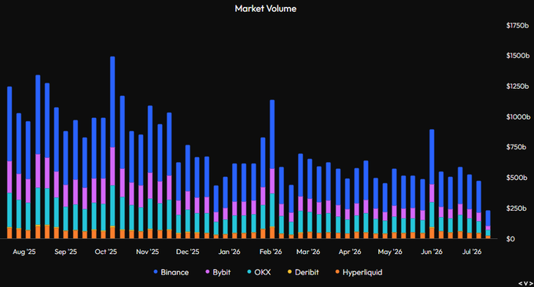The image size is (534, 287).
Task: Click the Jun '26 axis label
Action: (432, 252)
